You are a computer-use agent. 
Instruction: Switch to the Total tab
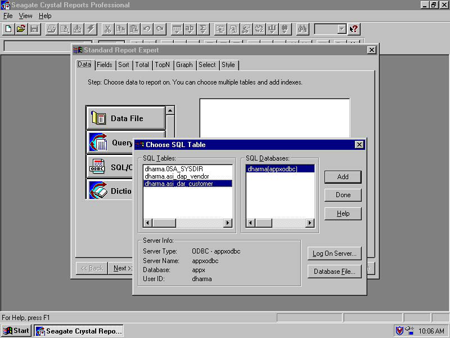click(x=142, y=65)
